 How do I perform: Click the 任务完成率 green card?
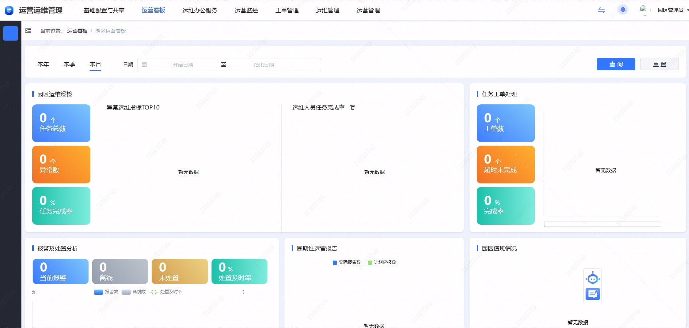[61, 206]
